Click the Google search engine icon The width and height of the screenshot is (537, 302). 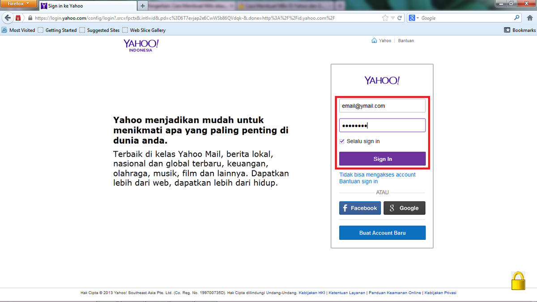412,18
